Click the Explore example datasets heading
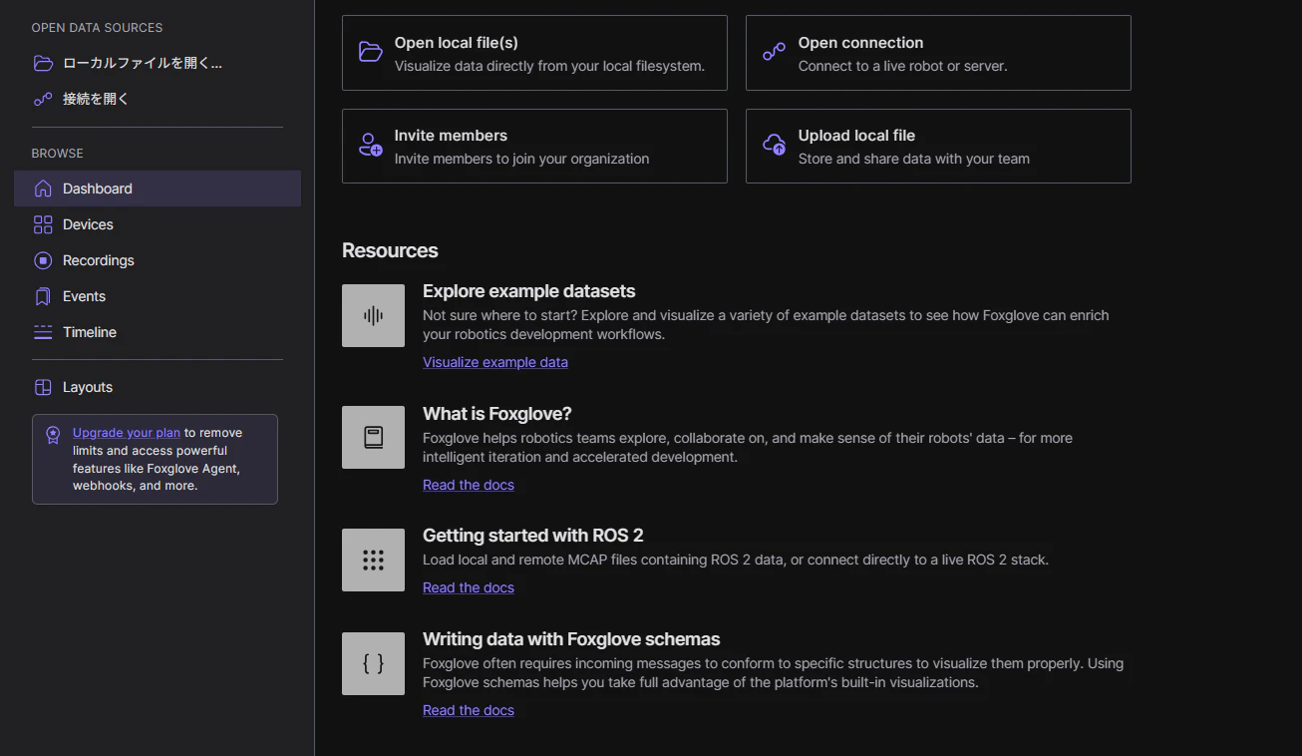This screenshot has width=1302, height=756. (529, 291)
